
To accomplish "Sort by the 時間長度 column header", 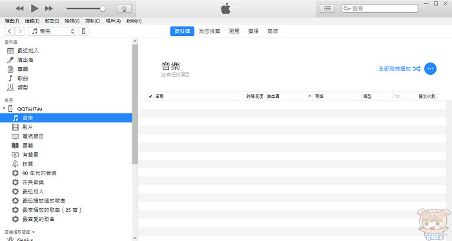I will [x=247, y=97].
